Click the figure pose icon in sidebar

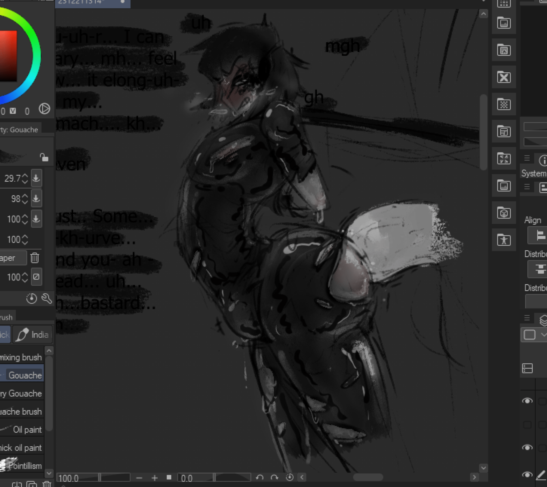pos(504,240)
